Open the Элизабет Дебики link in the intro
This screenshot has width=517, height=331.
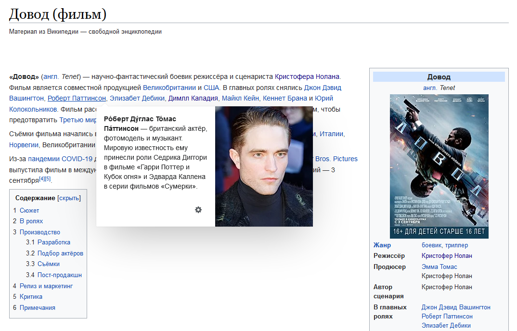click(137, 98)
